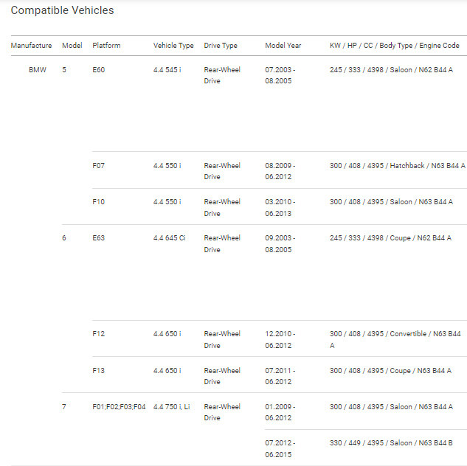Viewport: 467px width, 466px height.
Task: Click the Vehicle Type column header
Action: click(173, 46)
